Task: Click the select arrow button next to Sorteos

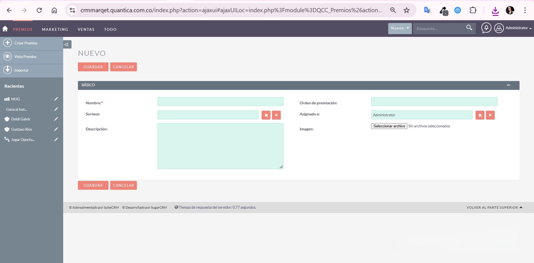Action: click(266, 115)
